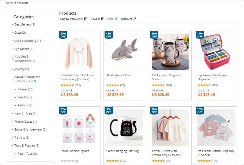The height and width of the screenshot is (165, 244).
Task: Click the Newest sort order icon
Action: (102, 19)
